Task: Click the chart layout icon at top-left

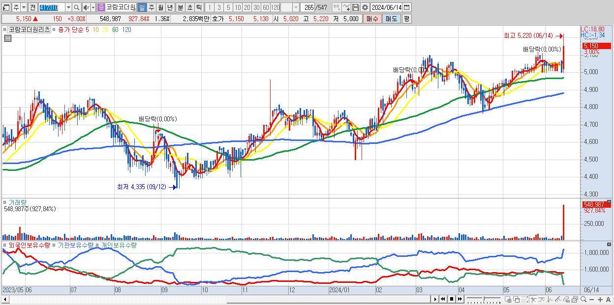Action: 6,7
